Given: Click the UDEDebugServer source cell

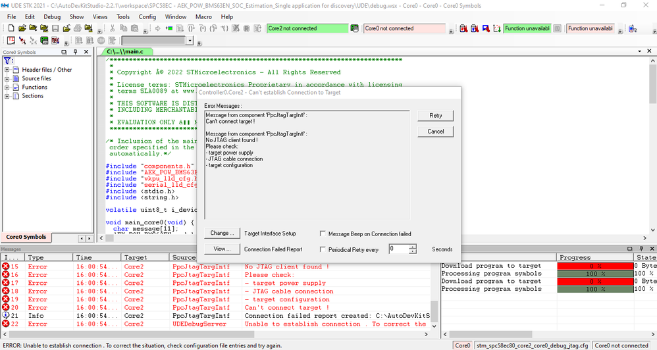Looking at the screenshot, I should click(x=199, y=324).
